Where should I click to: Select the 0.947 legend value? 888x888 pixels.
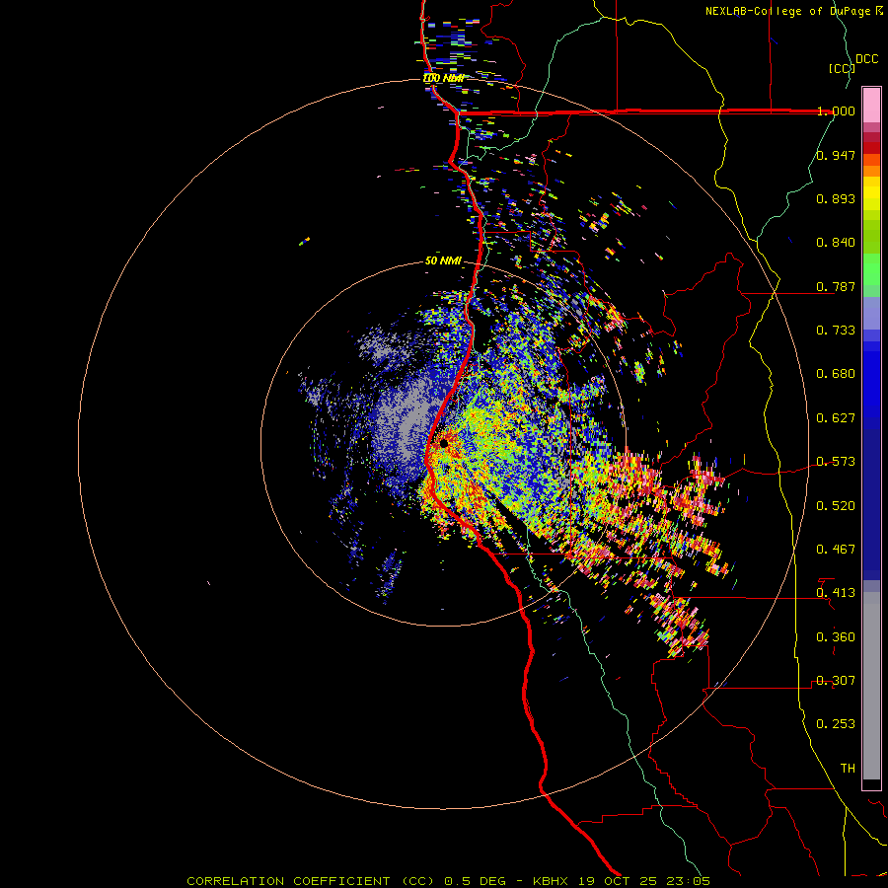(836, 155)
